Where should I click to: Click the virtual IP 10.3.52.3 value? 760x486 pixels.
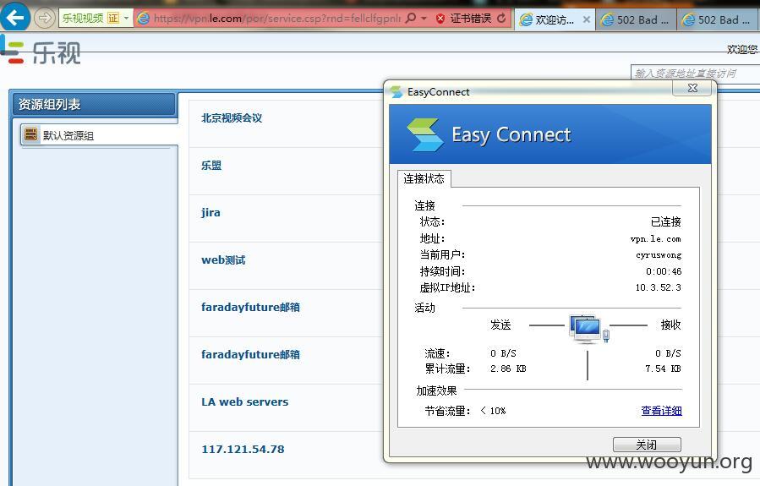(659, 287)
